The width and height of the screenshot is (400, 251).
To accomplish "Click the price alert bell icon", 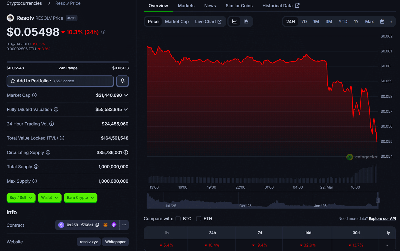I will pos(122,81).
